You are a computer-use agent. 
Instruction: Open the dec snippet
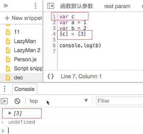tap(18, 77)
